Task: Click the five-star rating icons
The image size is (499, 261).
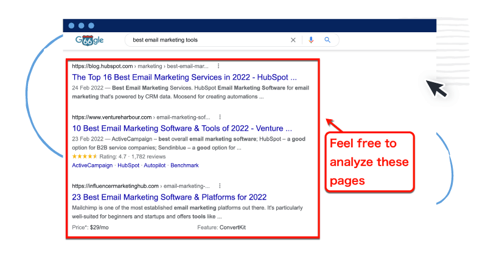Action: [85, 156]
